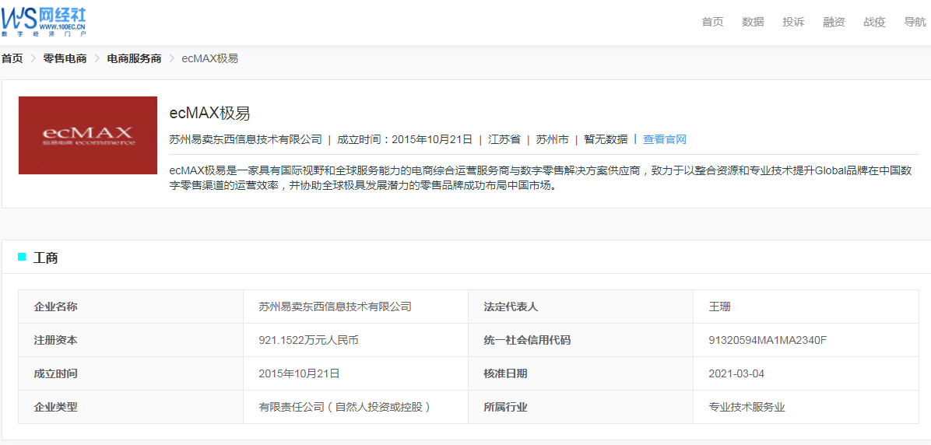Click the 注册资本 label cell
Image resolution: width=931 pixels, height=445 pixels.
131,340
